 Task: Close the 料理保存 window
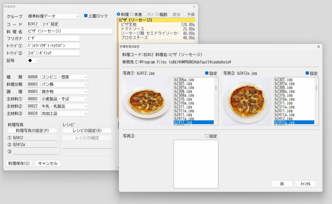point(194,7)
